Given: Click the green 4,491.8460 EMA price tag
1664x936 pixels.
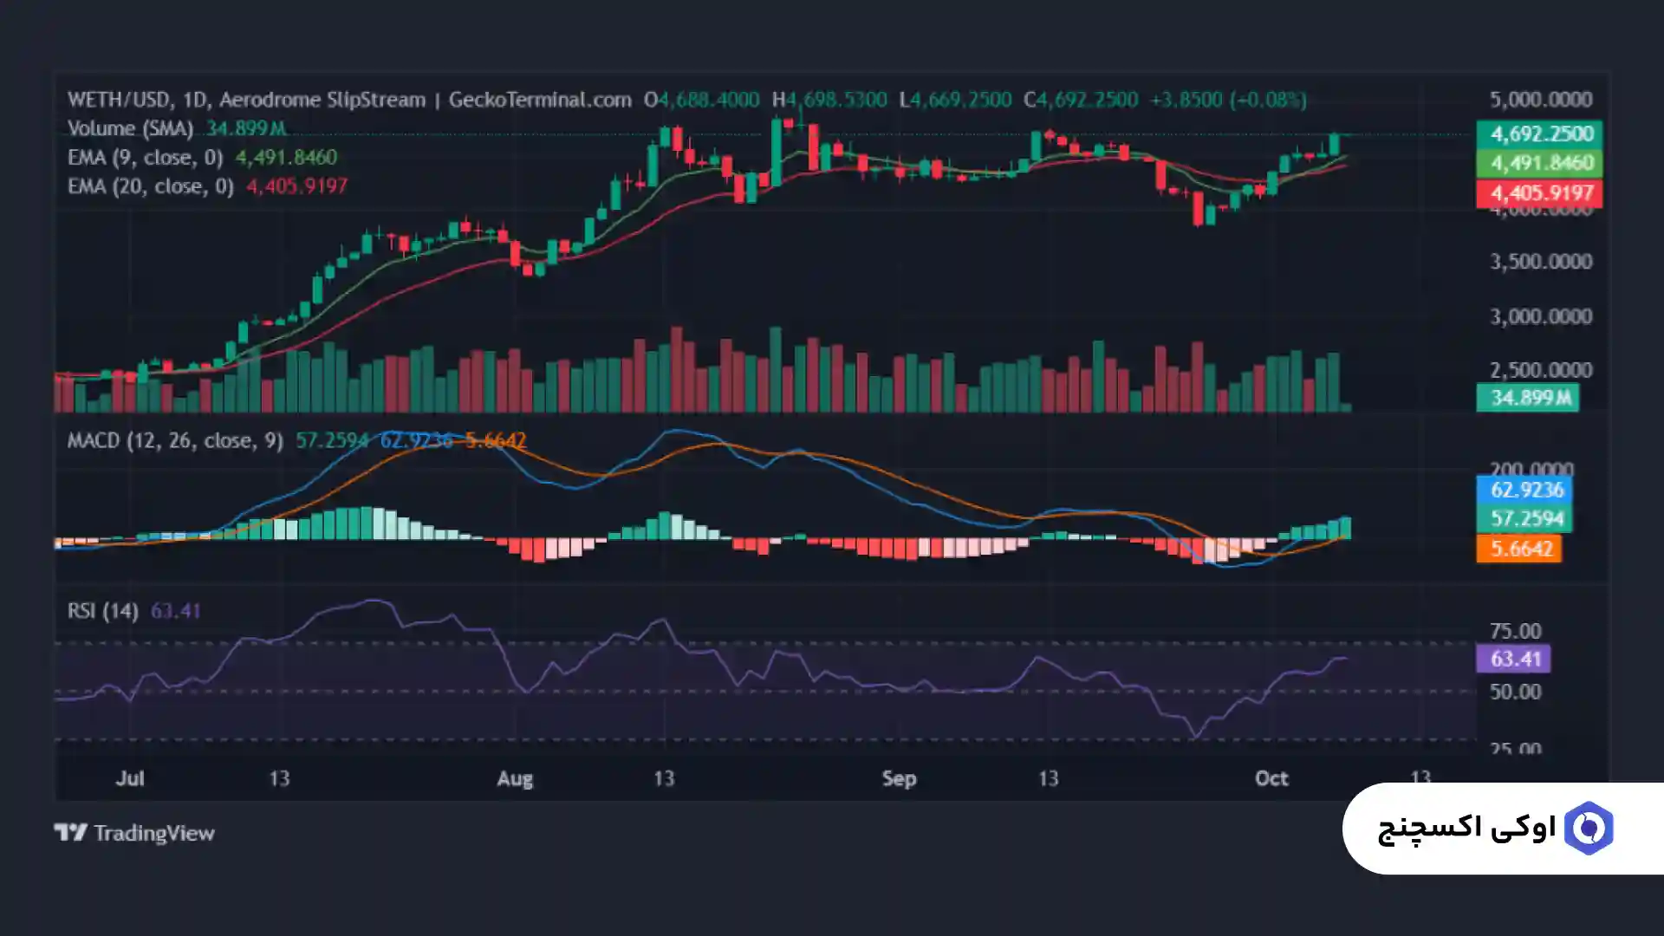Looking at the screenshot, I should [1539, 163].
